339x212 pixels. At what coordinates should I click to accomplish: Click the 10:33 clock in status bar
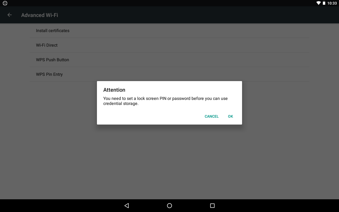(332, 3)
